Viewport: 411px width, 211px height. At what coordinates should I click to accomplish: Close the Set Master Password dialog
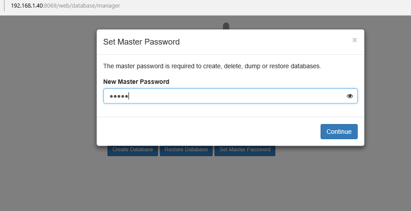click(355, 40)
